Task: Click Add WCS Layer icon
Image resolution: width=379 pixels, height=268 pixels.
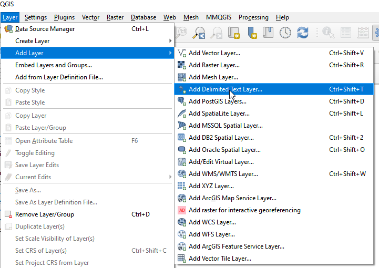Action: click(x=182, y=222)
